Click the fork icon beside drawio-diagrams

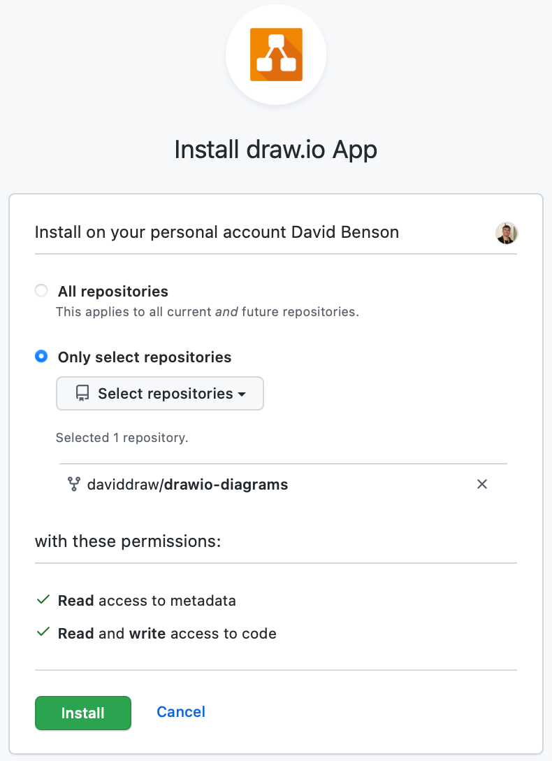(x=73, y=484)
